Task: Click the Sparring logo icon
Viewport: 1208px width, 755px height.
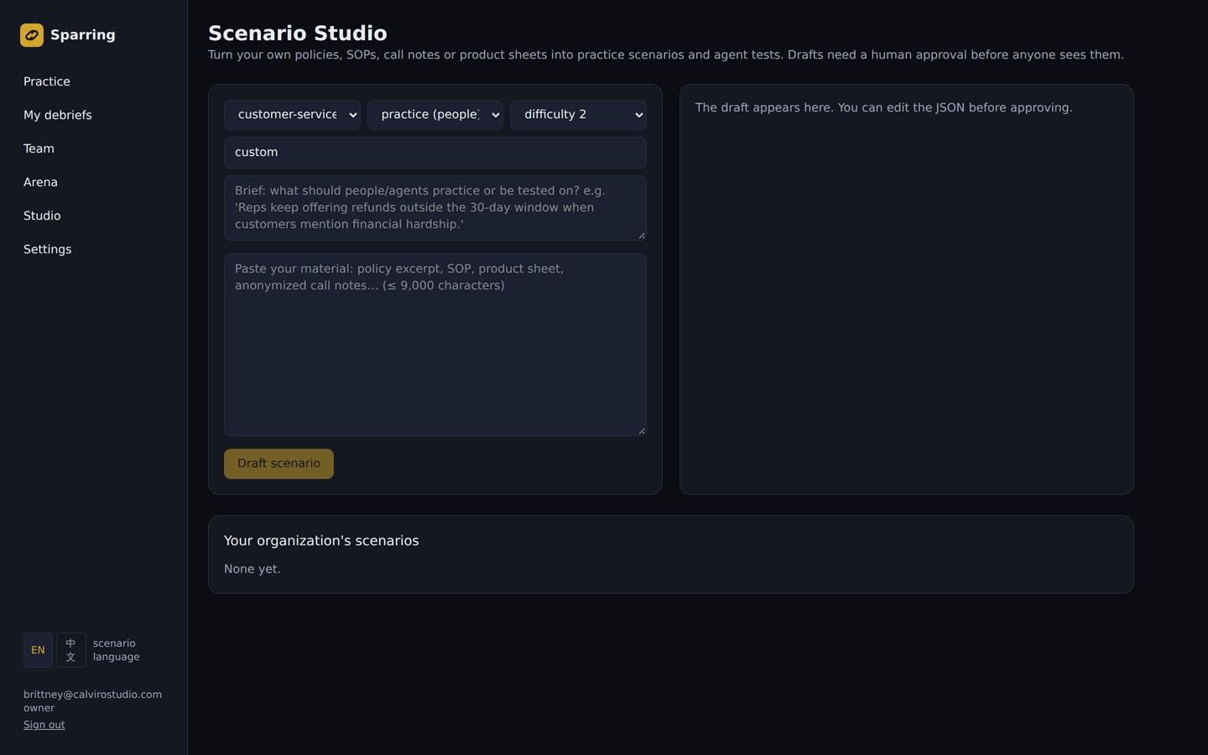Action: coord(32,35)
